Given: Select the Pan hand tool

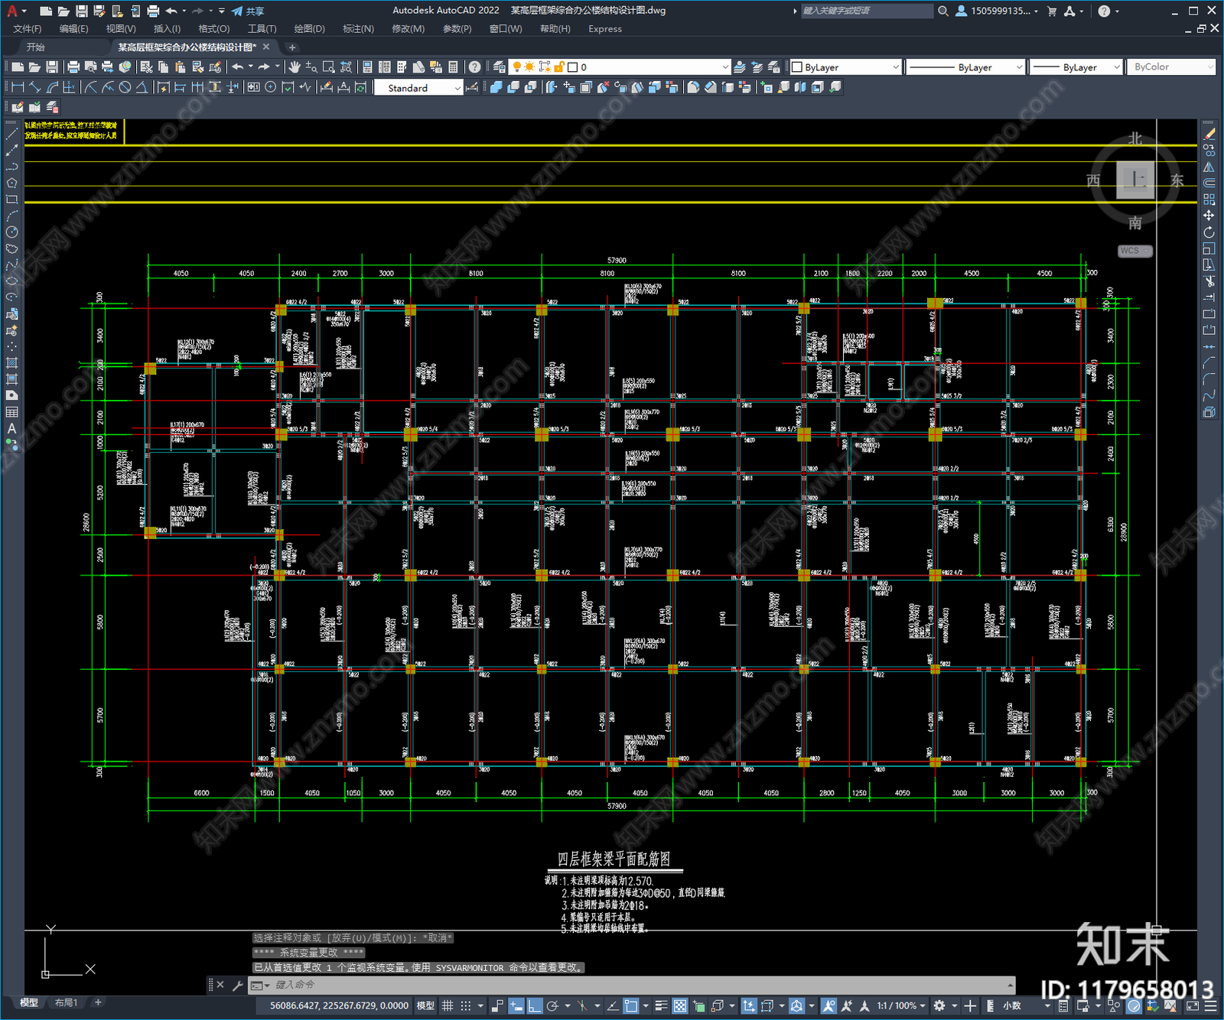Looking at the screenshot, I should coord(295,67).
